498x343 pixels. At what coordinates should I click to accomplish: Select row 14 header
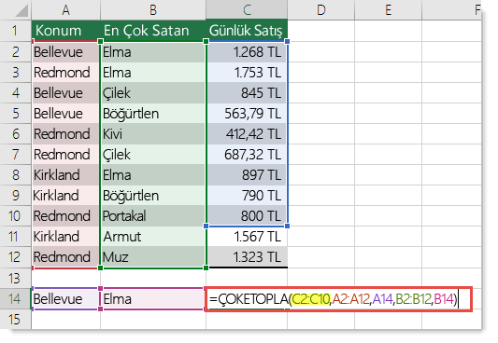coord(16,298)
